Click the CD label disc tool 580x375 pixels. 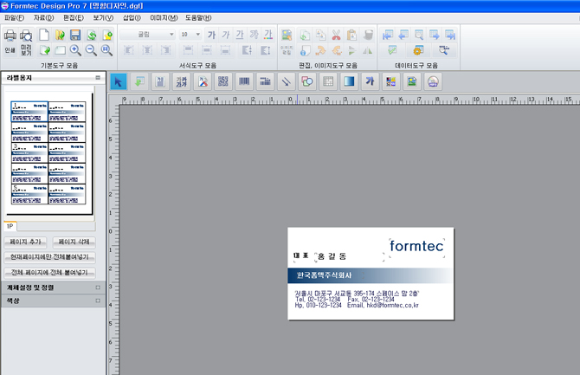433,81
